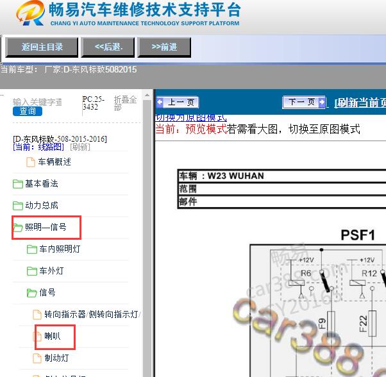Click the folder icon beside 基本看法
Image resolution: width=386 pixels, height=377 pixels.
18,184
